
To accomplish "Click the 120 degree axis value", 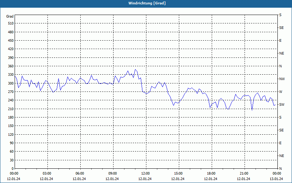I will [11, 134].
